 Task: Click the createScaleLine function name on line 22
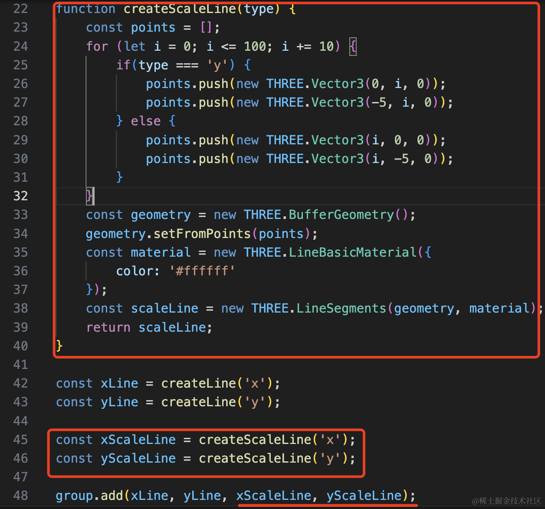click(180, 9)
